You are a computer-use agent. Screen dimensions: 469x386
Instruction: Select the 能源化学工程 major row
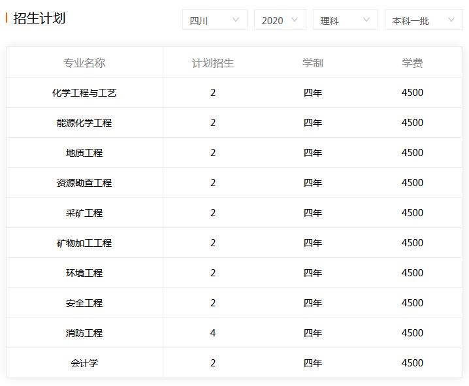pyautogui.click(x=234, y=123)
